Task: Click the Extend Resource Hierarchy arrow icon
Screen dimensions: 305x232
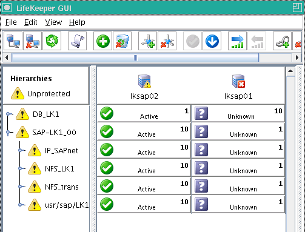Action: (237, 41)
